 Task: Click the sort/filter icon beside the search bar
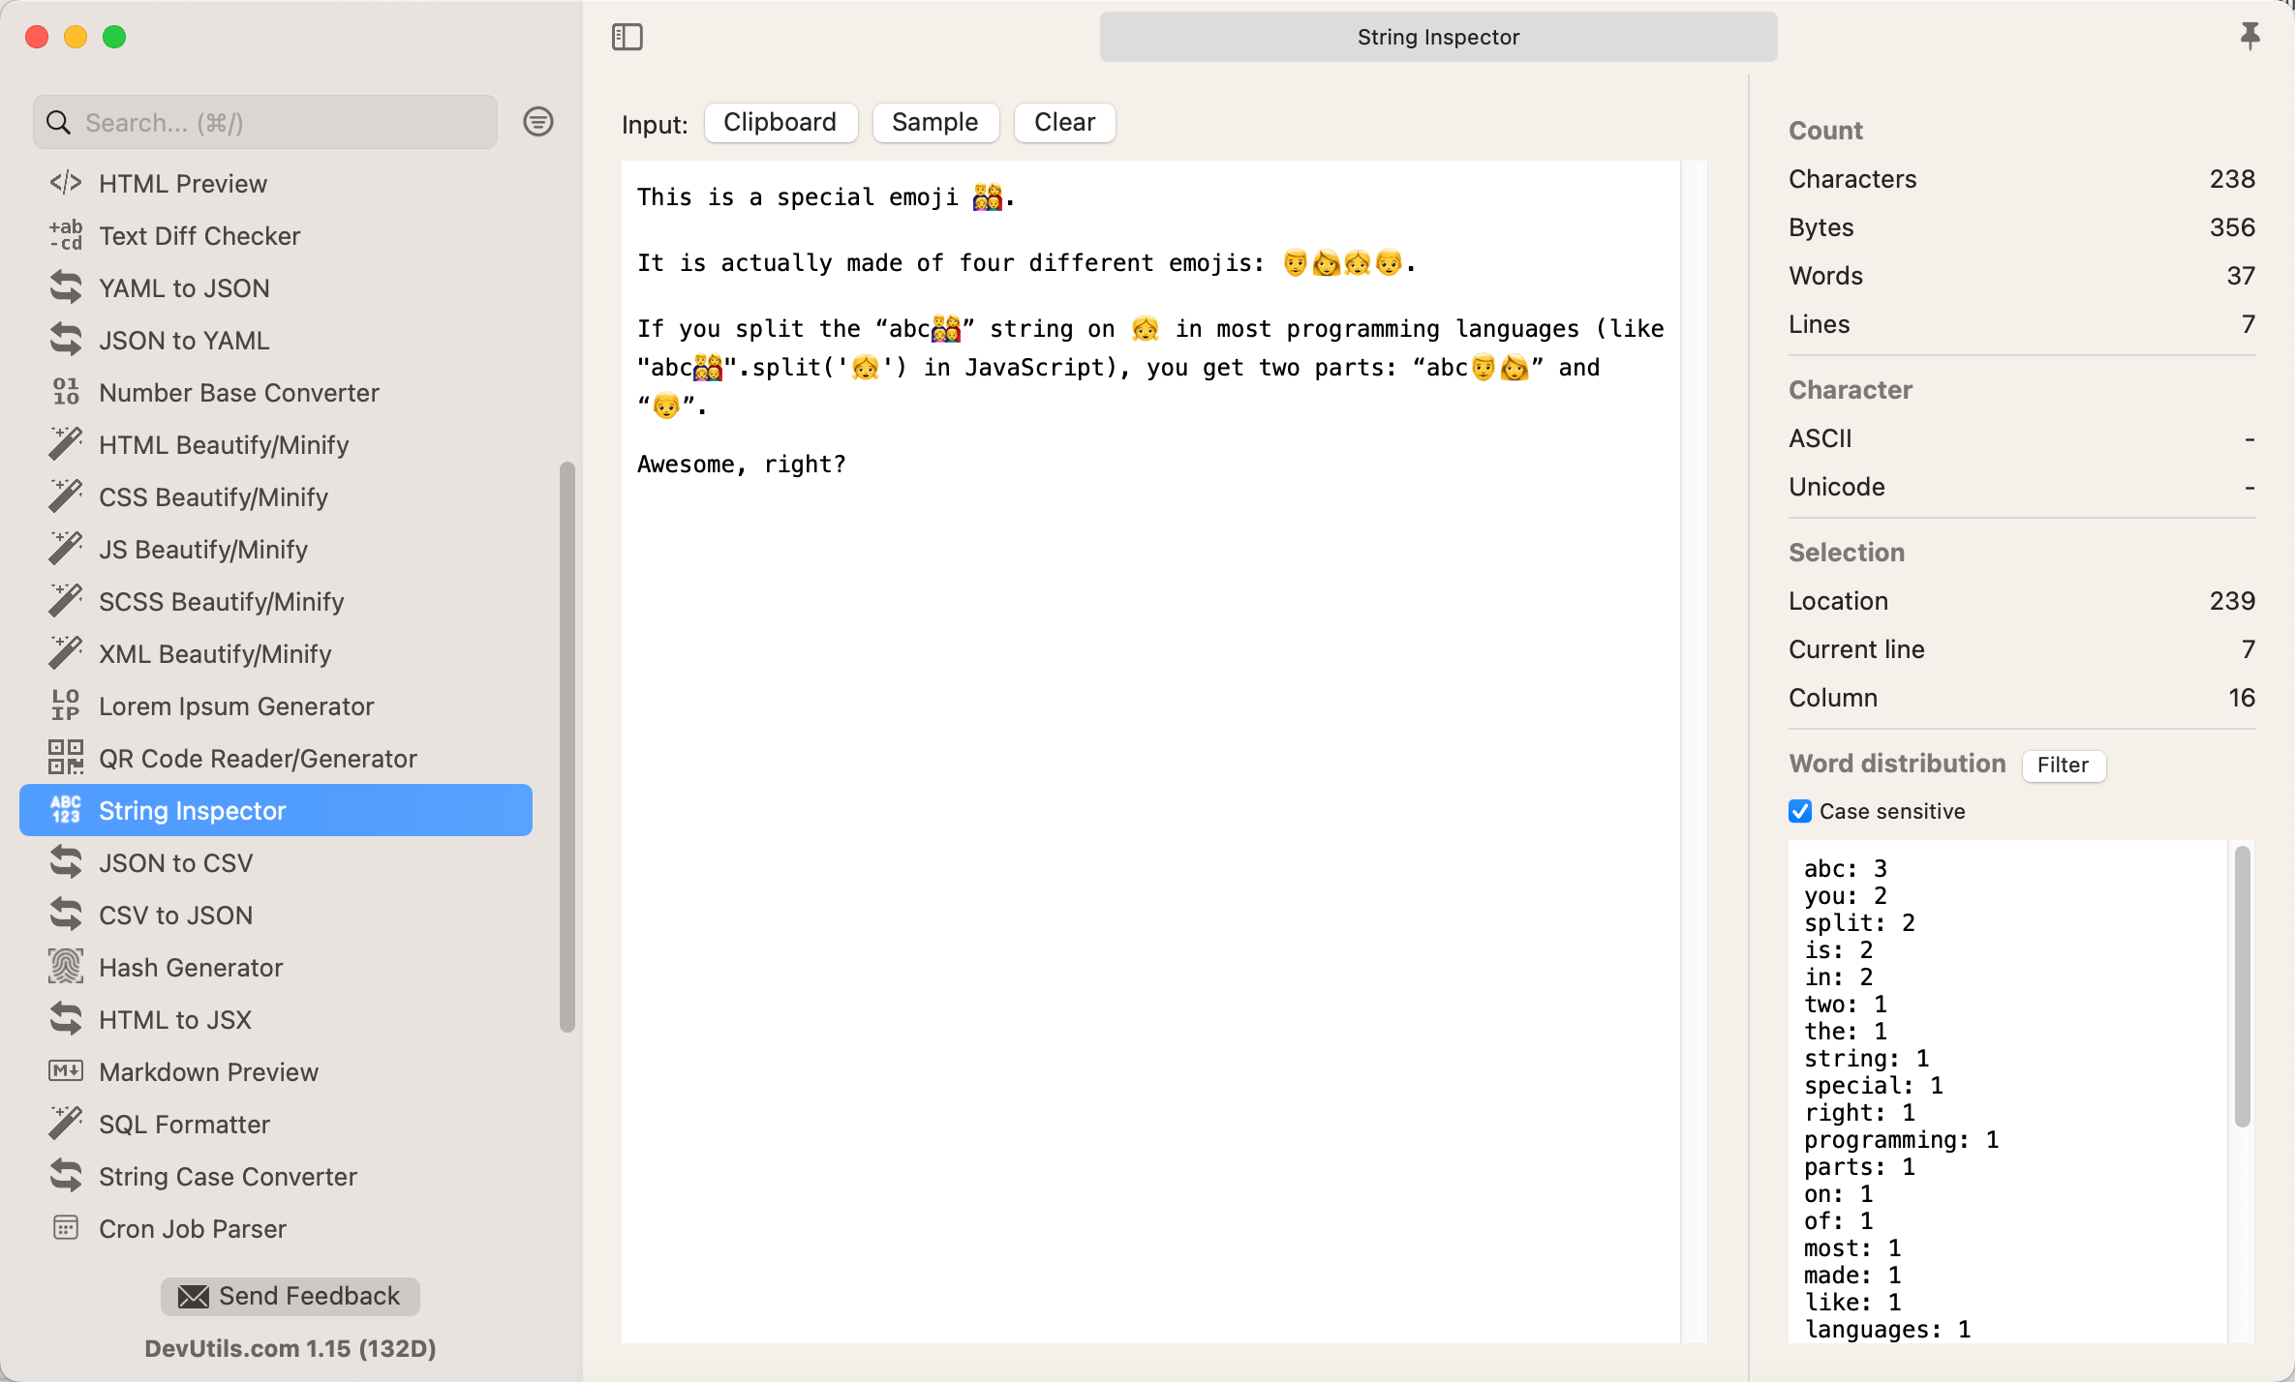[538, 122]
